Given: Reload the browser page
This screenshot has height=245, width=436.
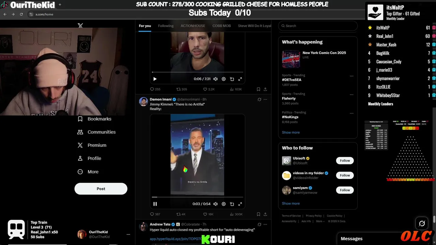Looking at the screenshot, I should pyautogui.click(x=21, y=14).
